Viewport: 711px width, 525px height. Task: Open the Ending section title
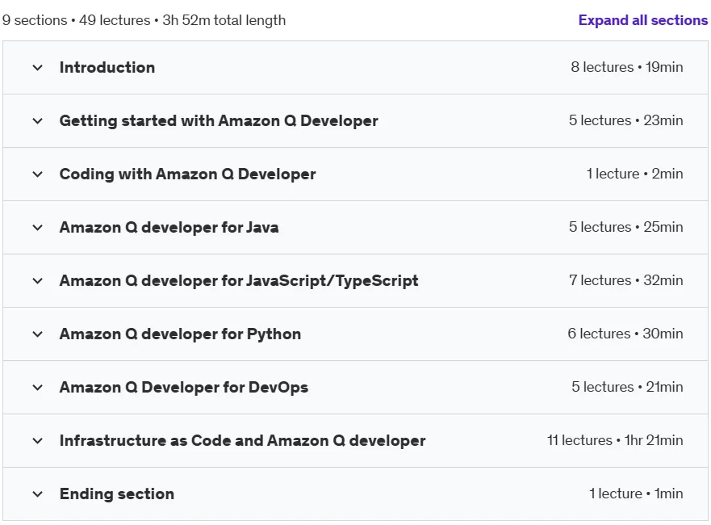click(x=116, y=494)
